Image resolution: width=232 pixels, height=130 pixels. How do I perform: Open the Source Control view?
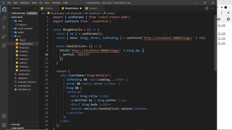4,27
